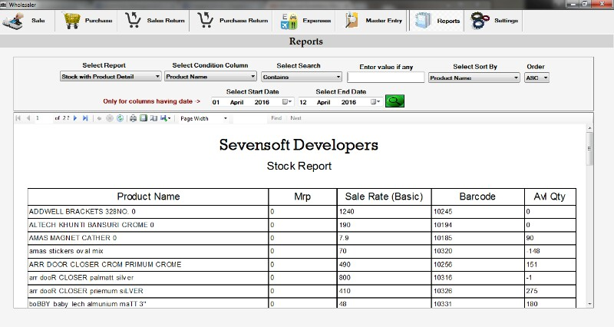Open the Sale module
Image resolution: width=614 pixels, height=327 pixels.
pyautogui.click(x=25, y=21)
